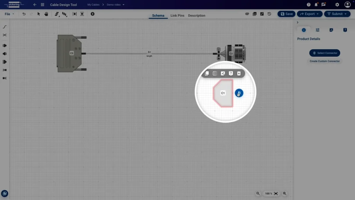Pick the bottom breakout connector icon in sidebar

(5, 78)
